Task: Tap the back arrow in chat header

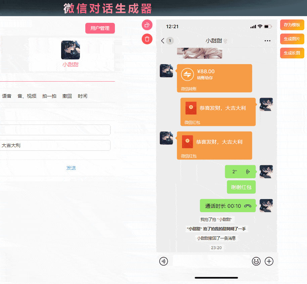Action: click(163, 41)
